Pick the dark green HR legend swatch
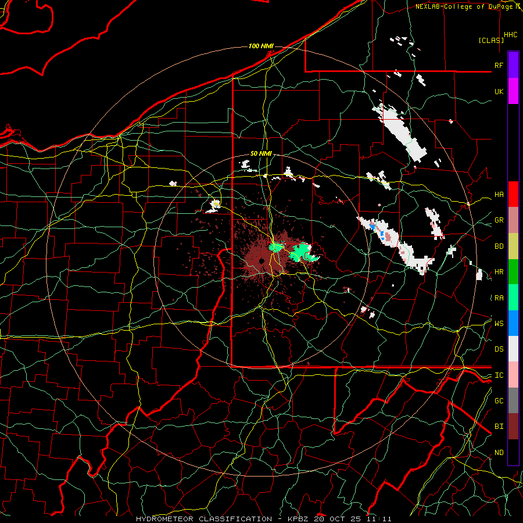 point(513,272)
